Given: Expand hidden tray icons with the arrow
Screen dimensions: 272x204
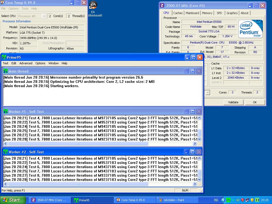Looking at the screenshot, I should click(223, 200).
